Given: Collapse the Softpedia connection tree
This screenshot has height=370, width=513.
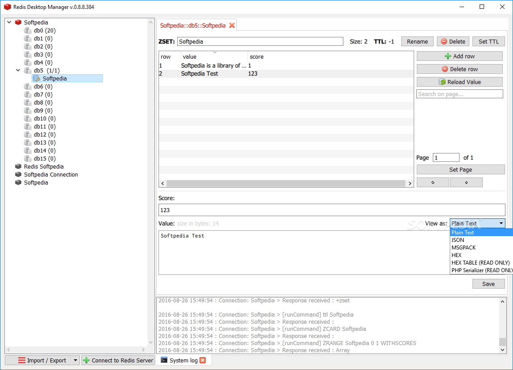Looking at the screenshot, I should [9, 22].
